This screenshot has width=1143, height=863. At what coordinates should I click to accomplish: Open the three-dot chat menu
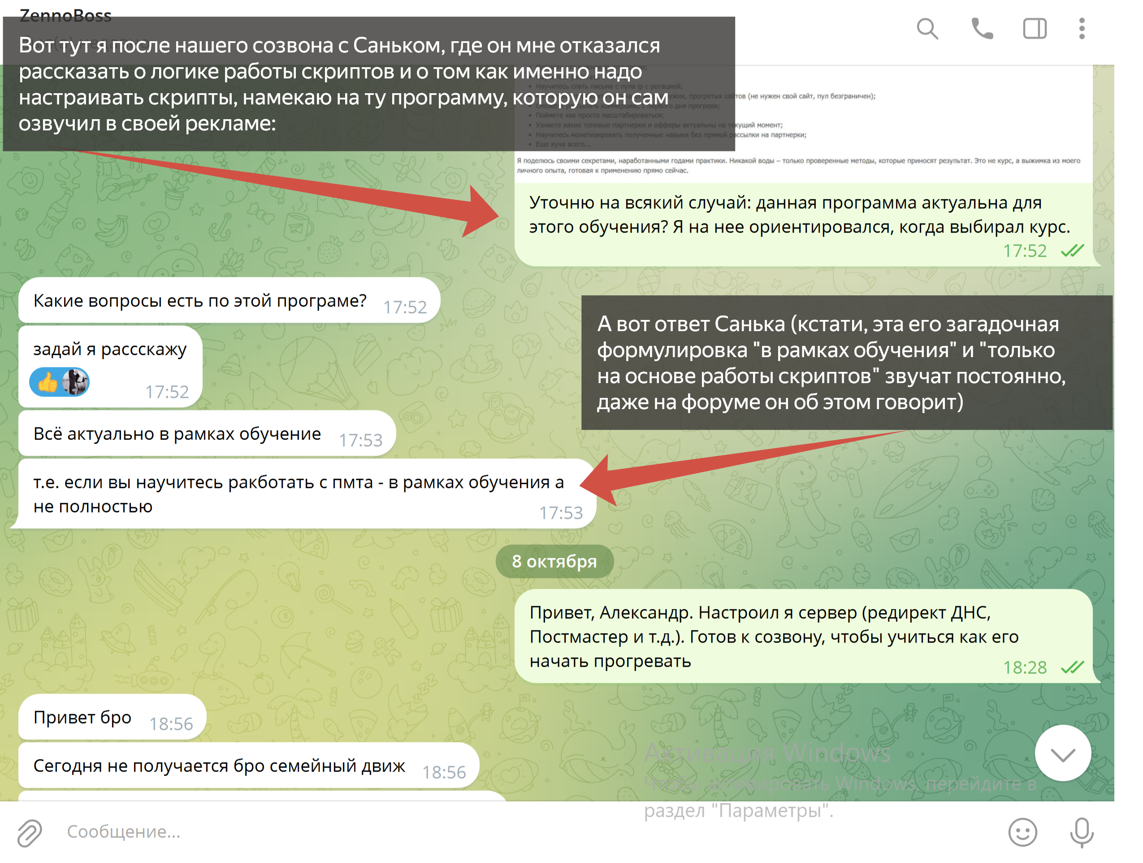point(1082,29)
